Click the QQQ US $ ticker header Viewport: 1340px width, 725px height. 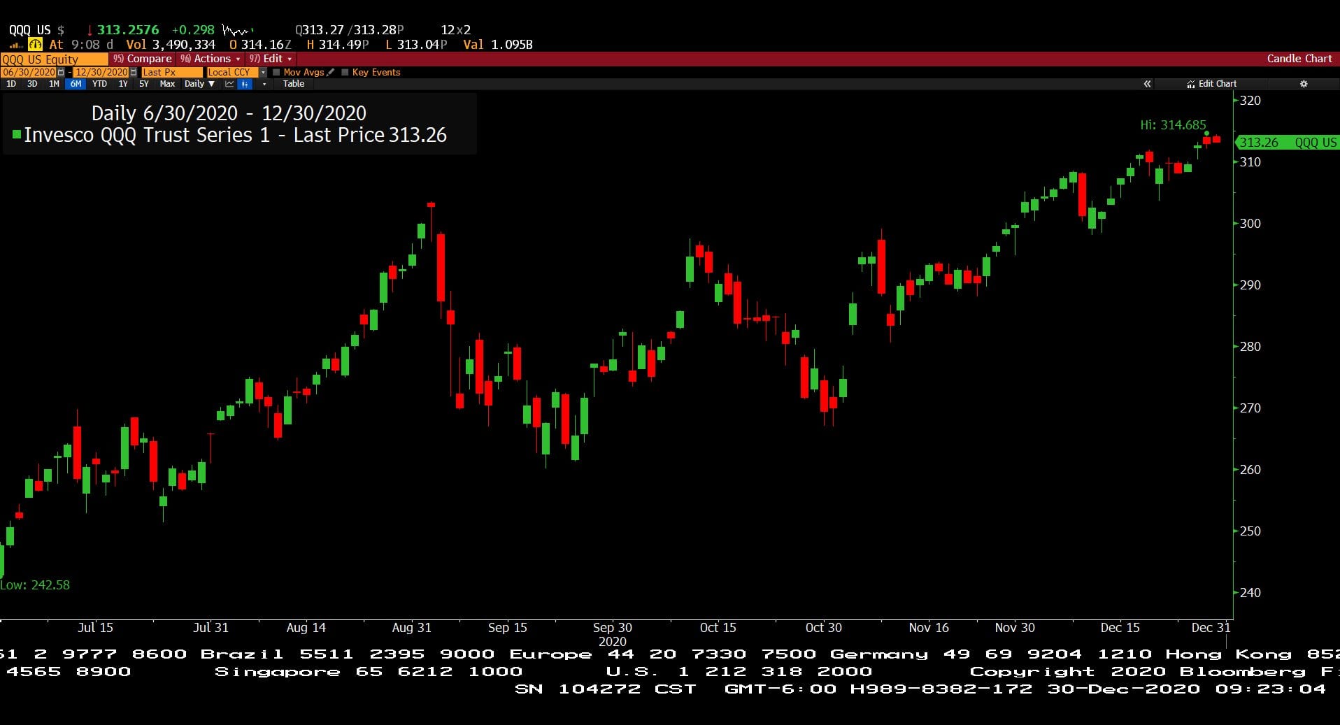click(x=36, y=30)
